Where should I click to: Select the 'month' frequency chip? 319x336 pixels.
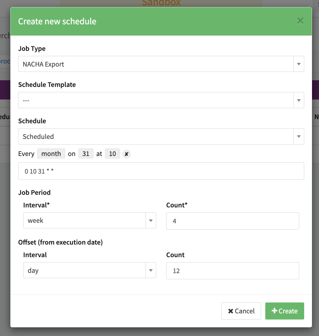coord(51,154)
